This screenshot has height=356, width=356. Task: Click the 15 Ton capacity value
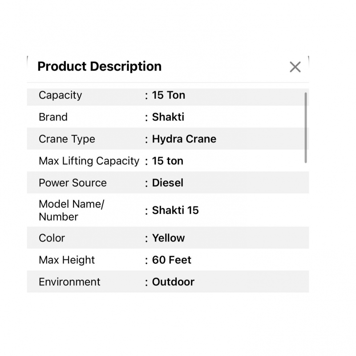click(x=169, y=95)
